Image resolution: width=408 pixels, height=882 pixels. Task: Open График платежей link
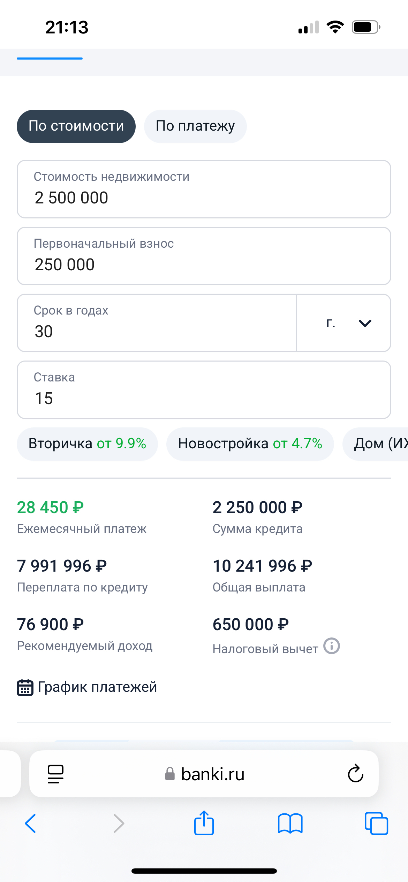coord(97,687)
